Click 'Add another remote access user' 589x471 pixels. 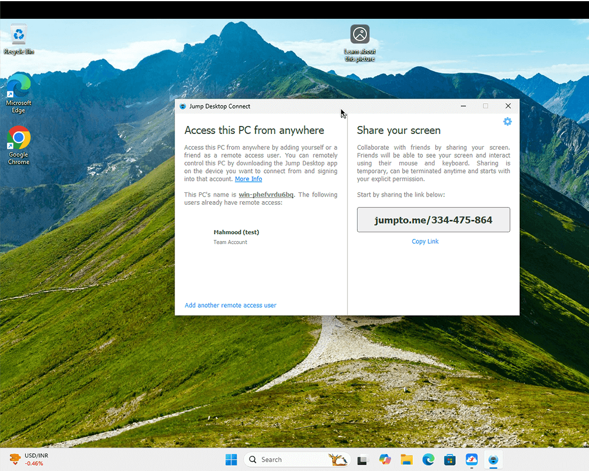(x=230, y=306)
